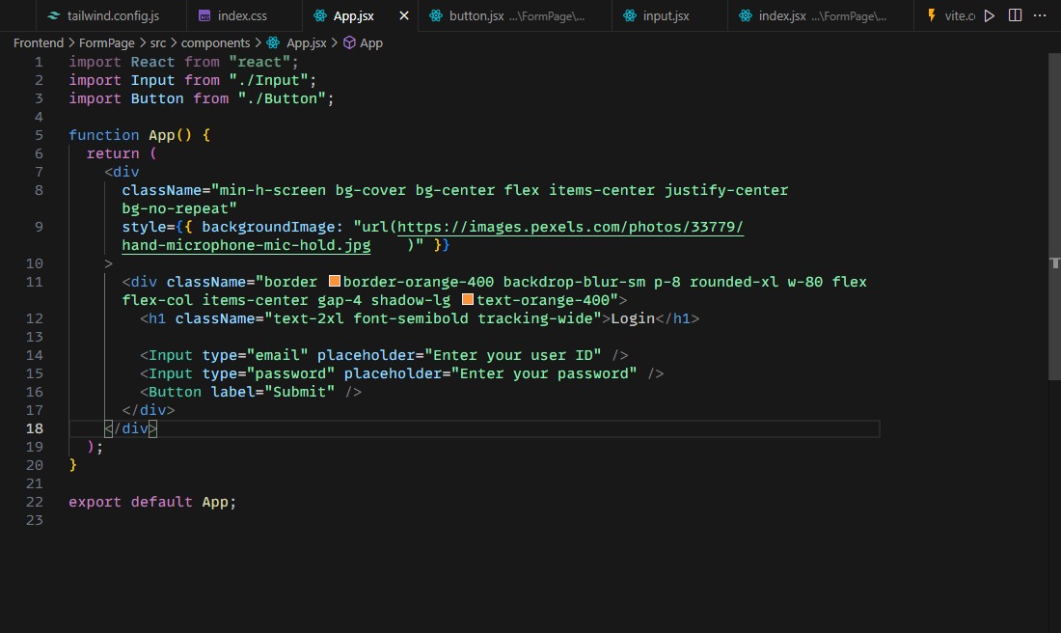Click the React icon on index.jsx tab
The image size is (1061, 633).
click(x=745, y=15)
